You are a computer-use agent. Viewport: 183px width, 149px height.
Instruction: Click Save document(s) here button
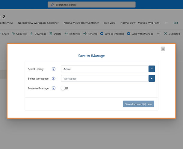tap(138, 104)
